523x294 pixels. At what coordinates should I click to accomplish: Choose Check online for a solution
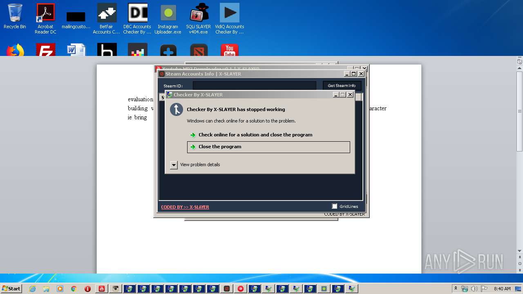[x=255, y=135]
